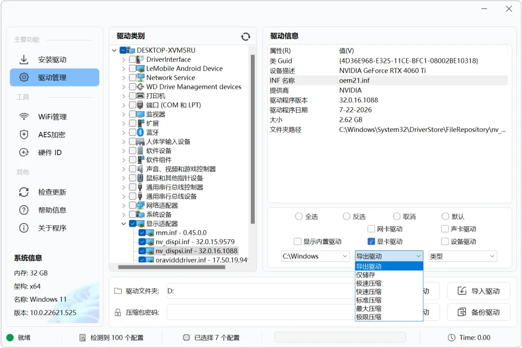Click the 压缩包密码 password field

[x=261, y=312]
